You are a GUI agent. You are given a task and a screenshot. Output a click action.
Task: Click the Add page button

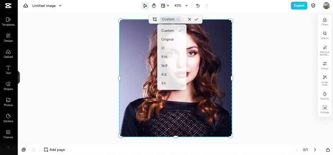pyautogui.click(x=54, y=150)
